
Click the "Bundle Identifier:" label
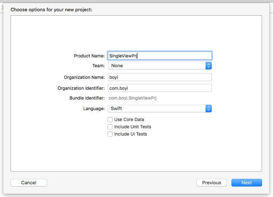[x=87, y=98]
